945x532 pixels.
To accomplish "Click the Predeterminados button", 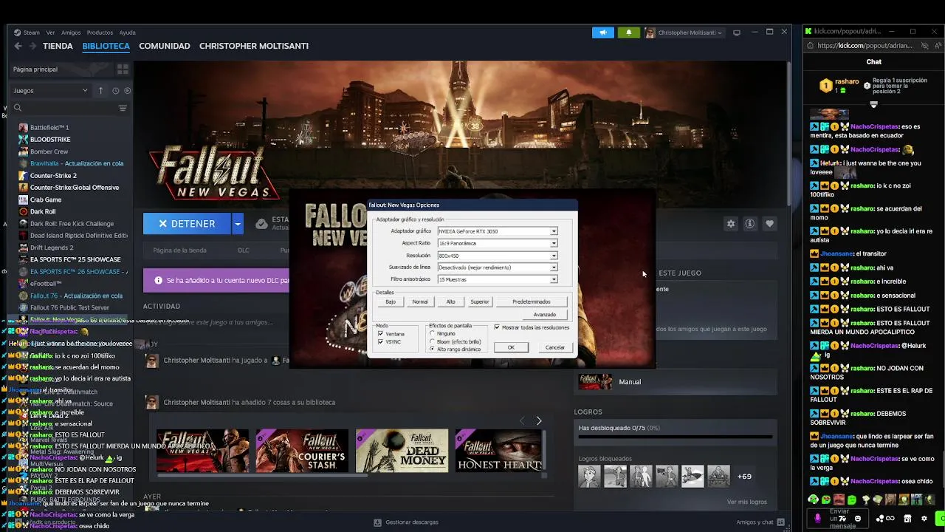I will pyautogui.click(x=532, y=301).
